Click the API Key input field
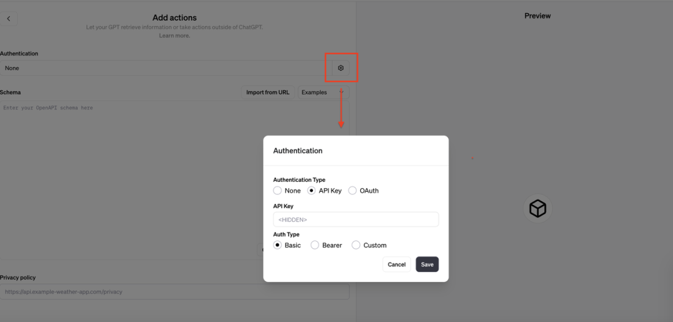673x322 pixels. [356, 219]
